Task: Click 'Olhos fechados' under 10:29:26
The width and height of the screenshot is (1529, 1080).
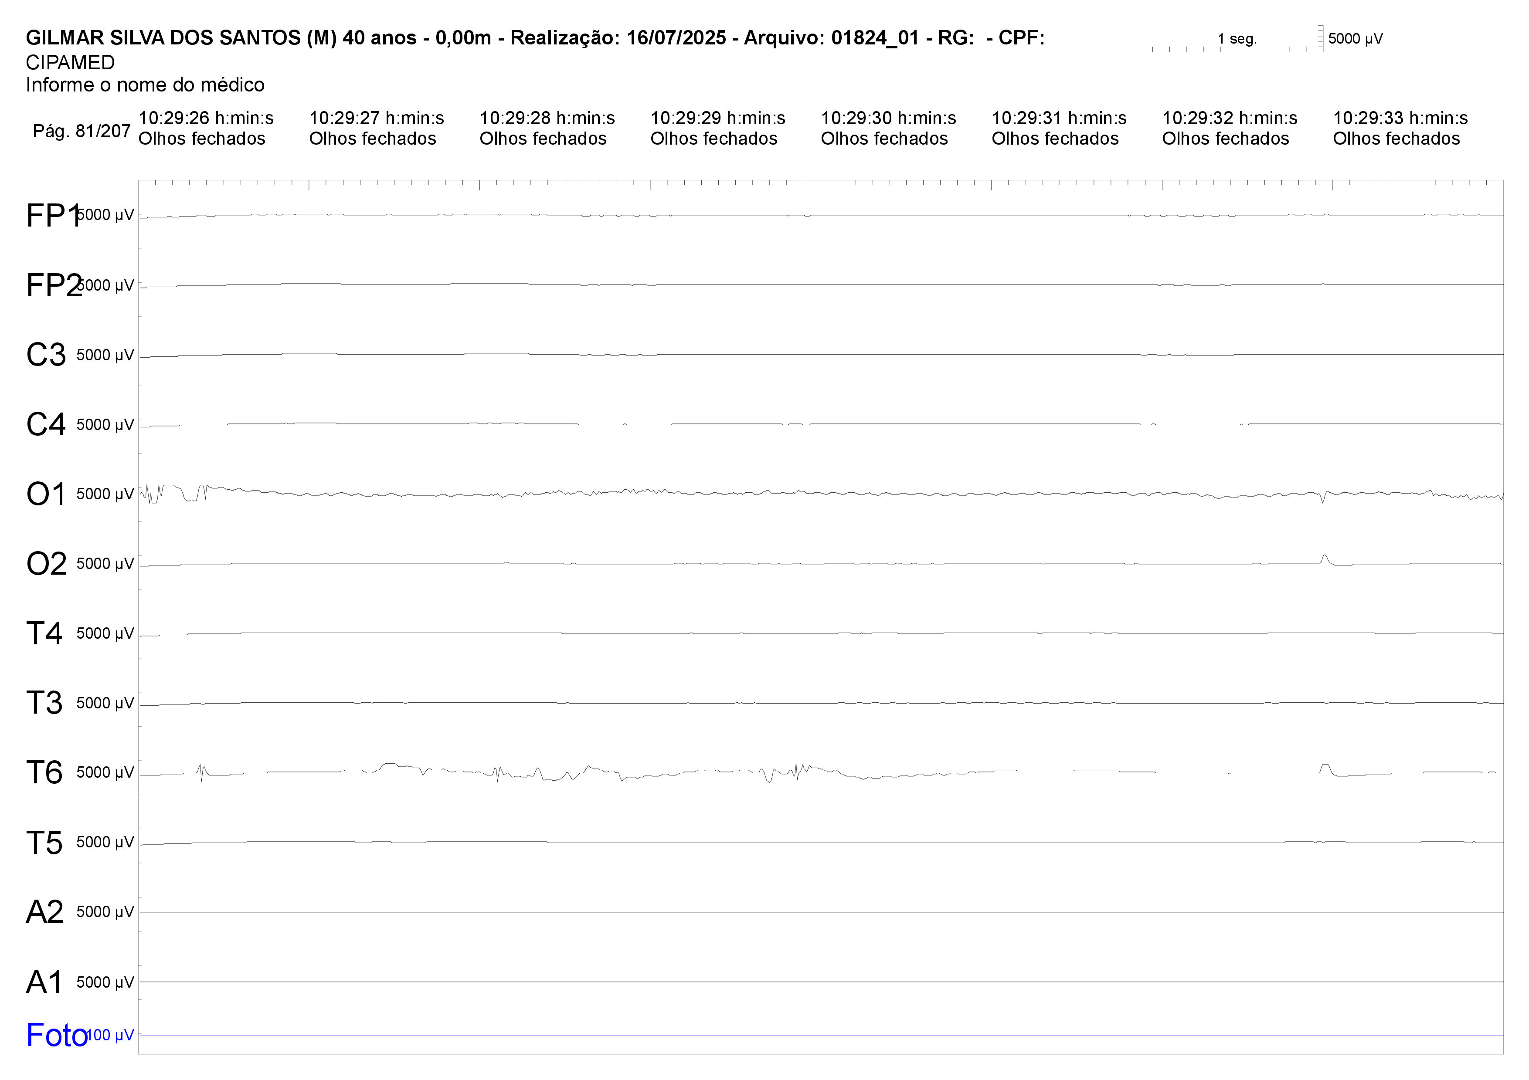Action: [202, 139]
